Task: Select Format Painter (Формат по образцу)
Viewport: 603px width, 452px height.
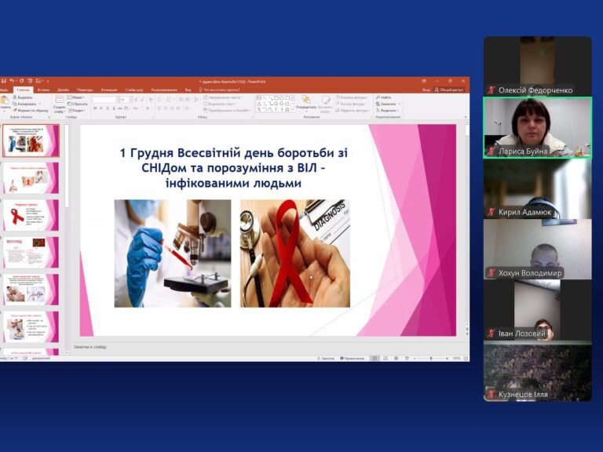Action: pyautogui.click(x=31, y=110)
